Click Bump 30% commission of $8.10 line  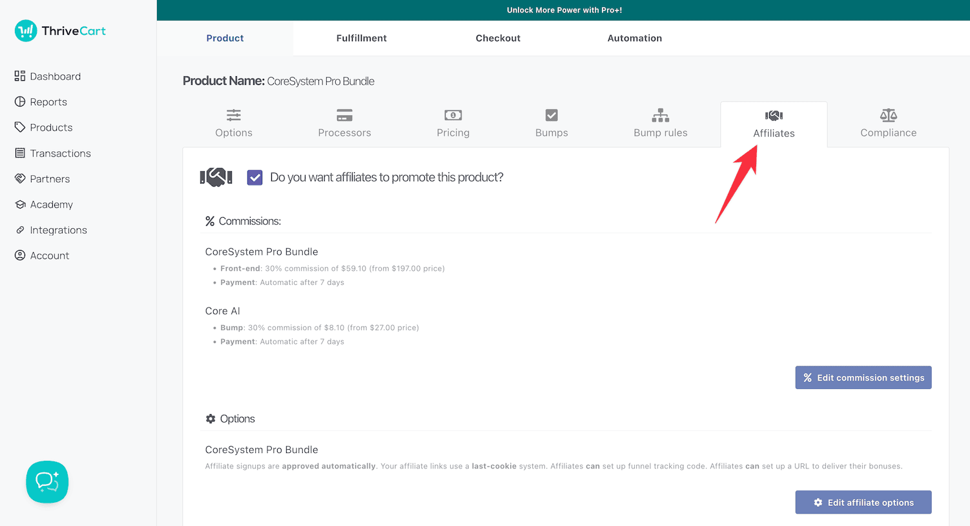pos(319,328)
